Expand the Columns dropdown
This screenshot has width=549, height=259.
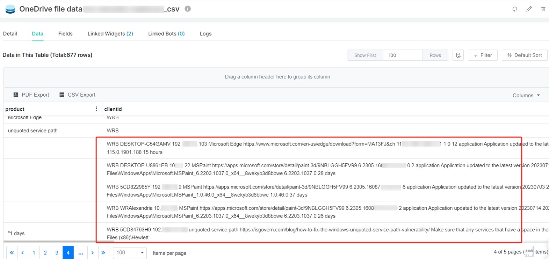click(x=526, y=95)
